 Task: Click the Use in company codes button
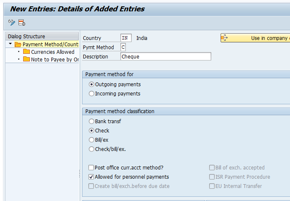tap(255, 38)
